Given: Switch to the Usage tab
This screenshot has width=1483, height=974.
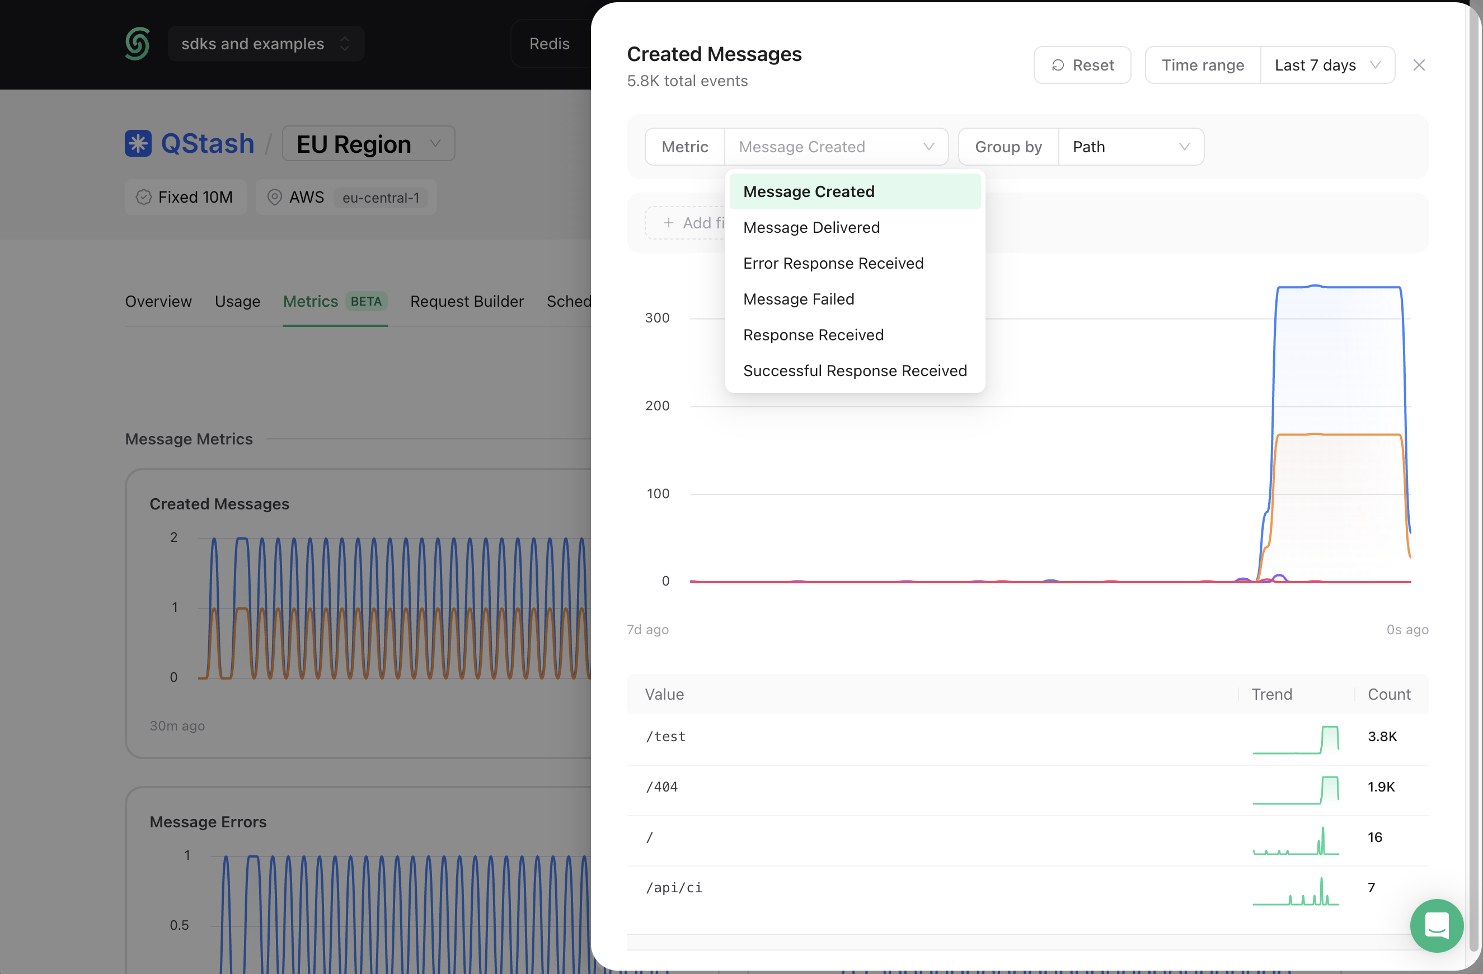Looking at the screenshot, I should [x=237, y=302].
